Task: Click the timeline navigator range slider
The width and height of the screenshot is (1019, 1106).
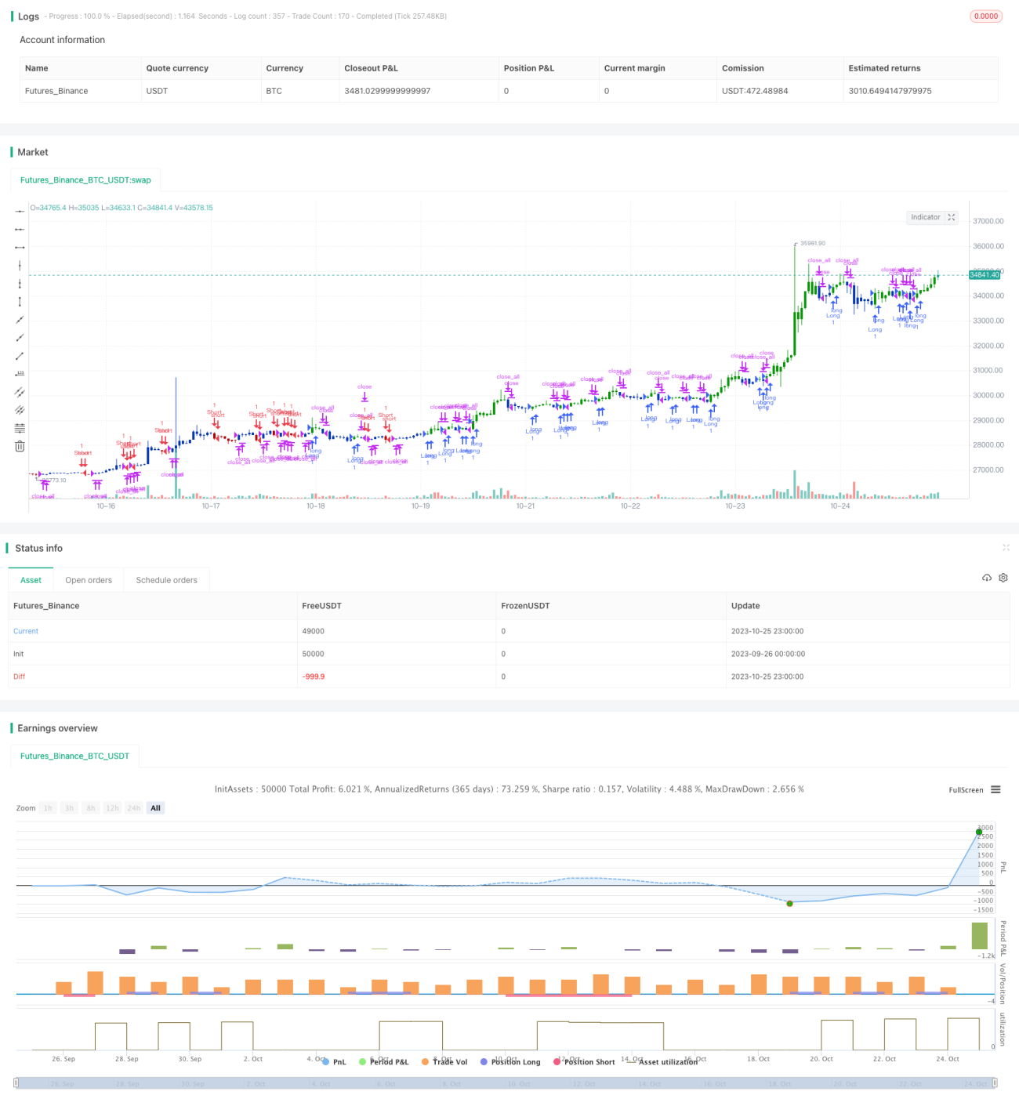Action: pos(506,1083)
